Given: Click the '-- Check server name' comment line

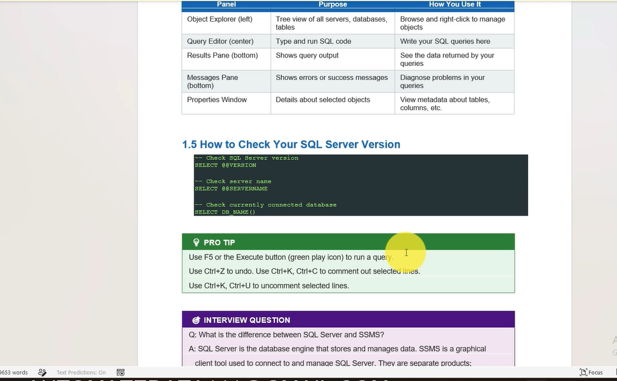Looking at the screenshot, I should pos(233,182).
